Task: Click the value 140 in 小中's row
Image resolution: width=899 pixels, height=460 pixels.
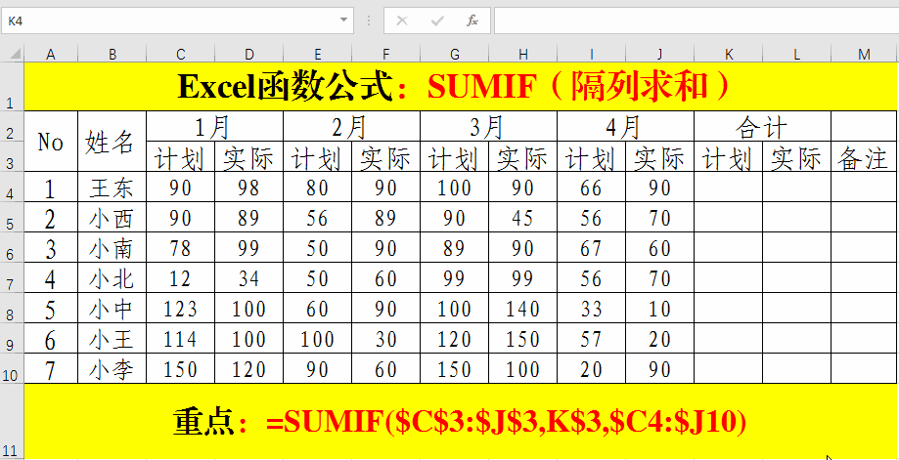Action: click(523, 308)
